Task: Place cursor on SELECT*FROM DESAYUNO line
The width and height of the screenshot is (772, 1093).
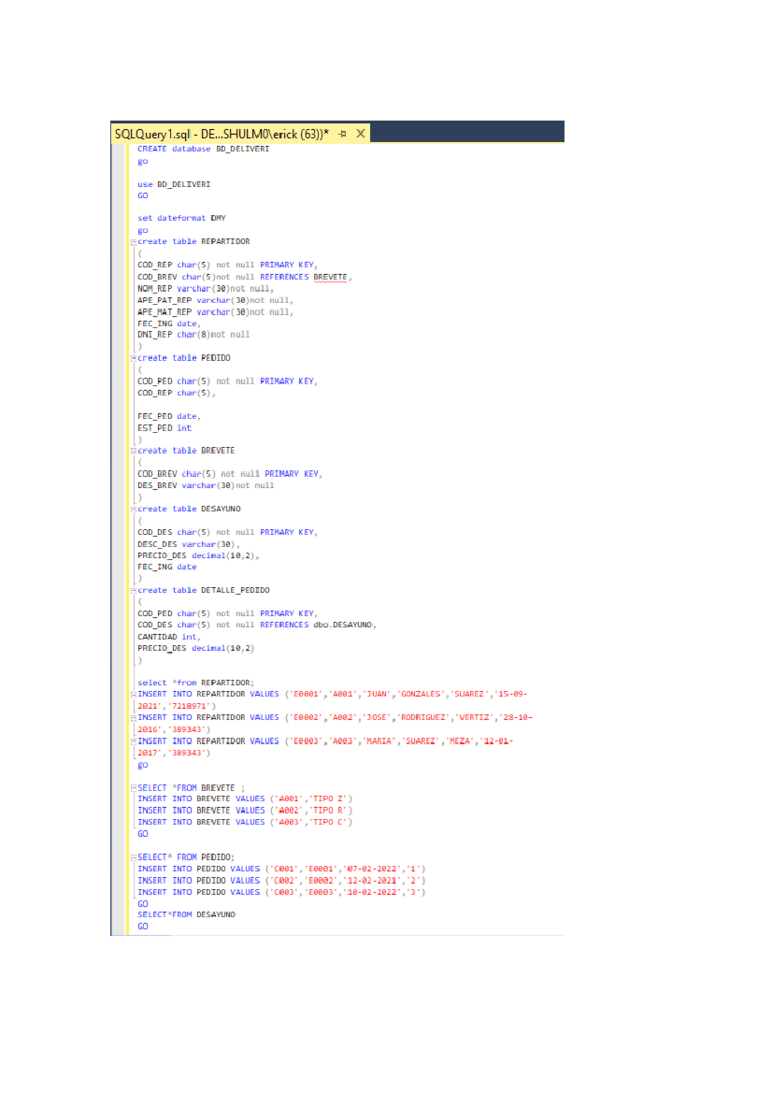Action: [186, 915]
